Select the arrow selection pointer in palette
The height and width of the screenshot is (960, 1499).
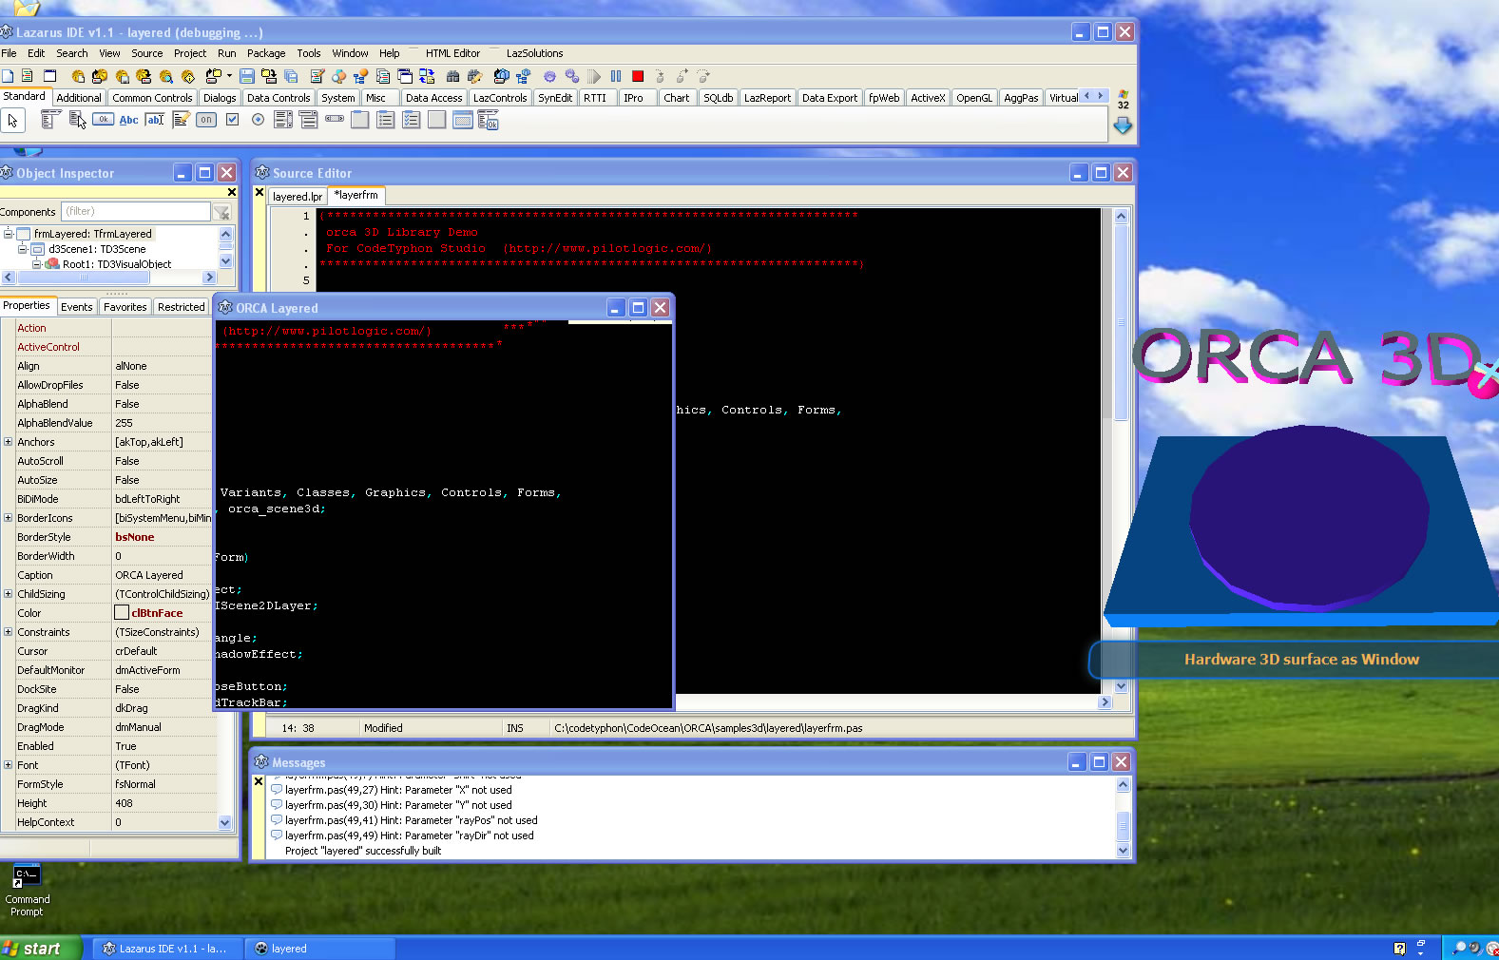(12, 121)
